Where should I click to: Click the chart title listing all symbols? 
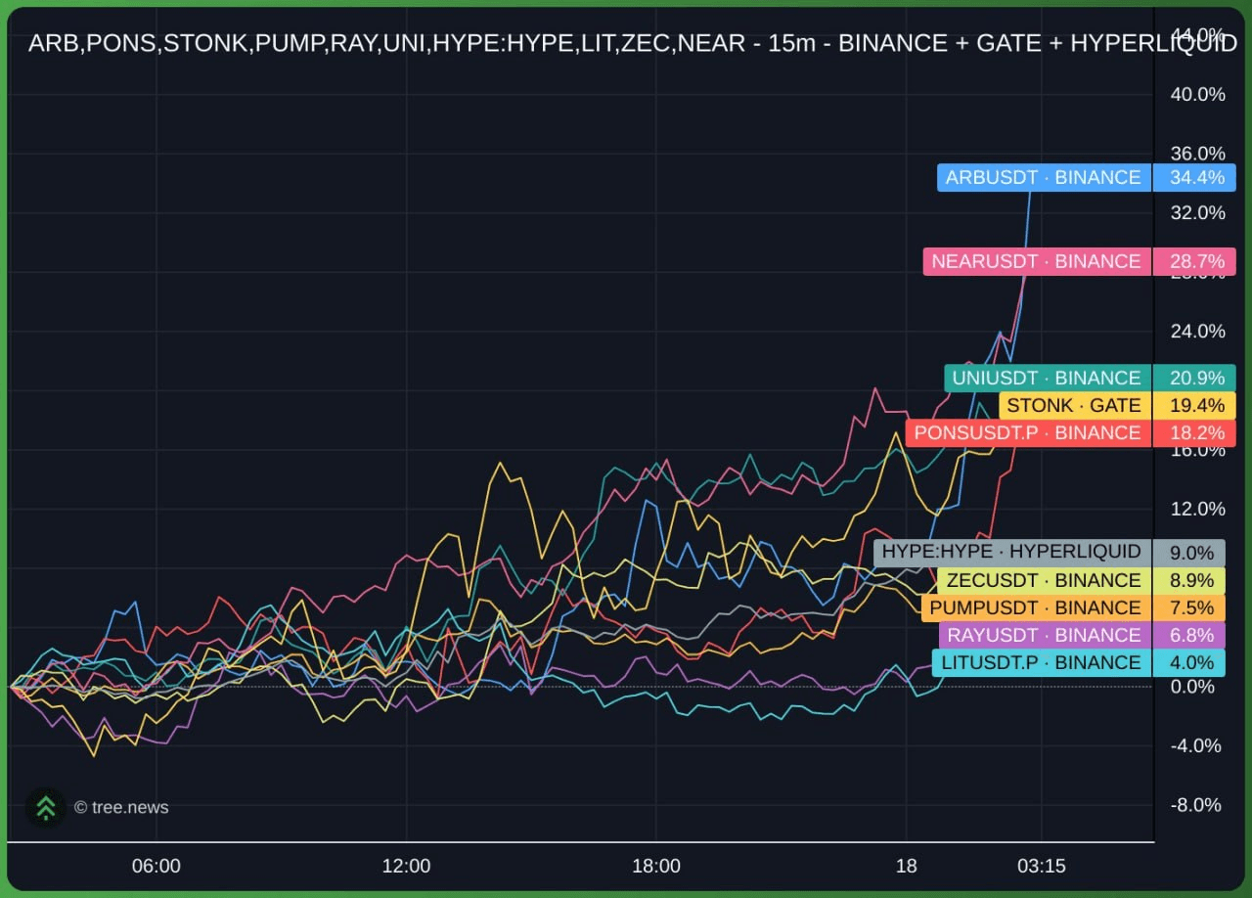click(633, 44)
